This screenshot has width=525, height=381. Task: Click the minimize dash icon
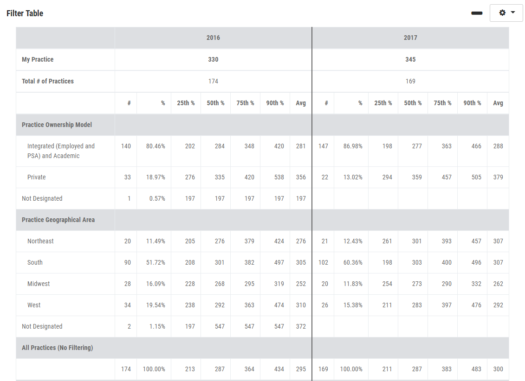point(477,13)
